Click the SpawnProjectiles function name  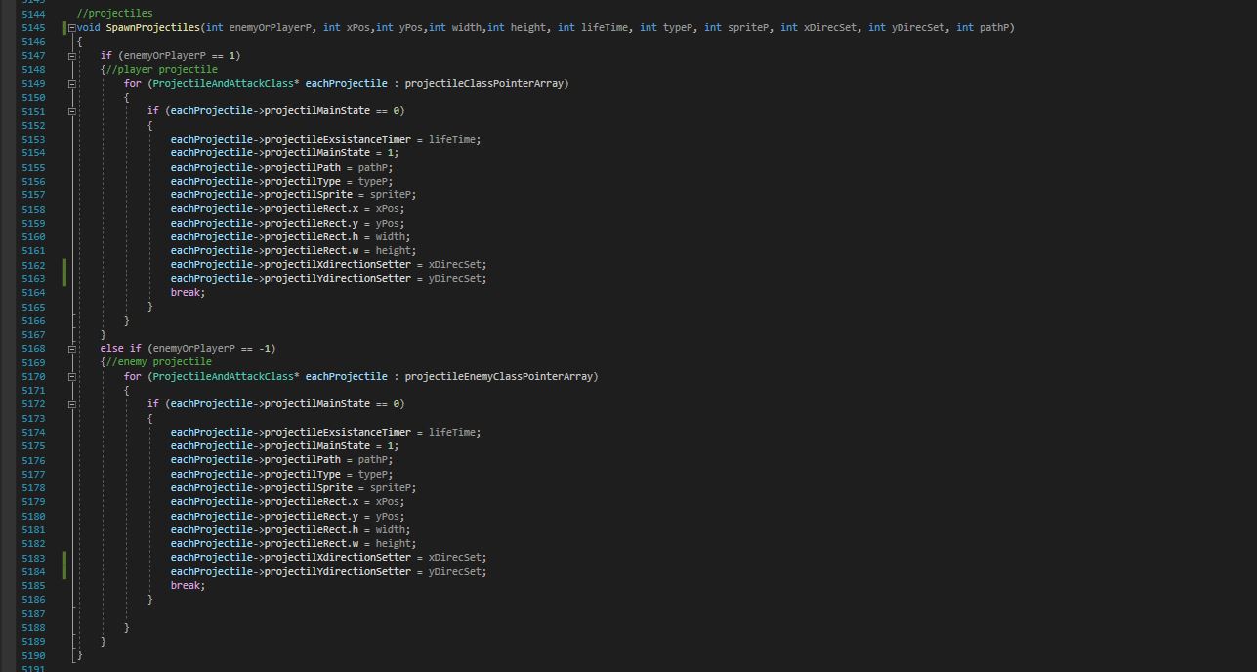coord(151,27)
